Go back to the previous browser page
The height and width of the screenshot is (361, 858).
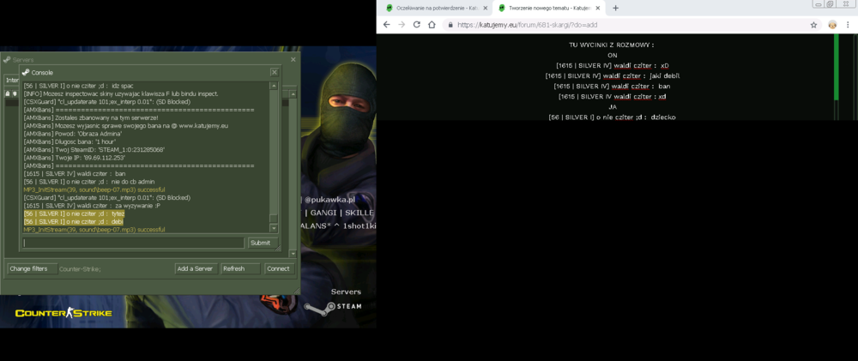(x=386, y=25)
